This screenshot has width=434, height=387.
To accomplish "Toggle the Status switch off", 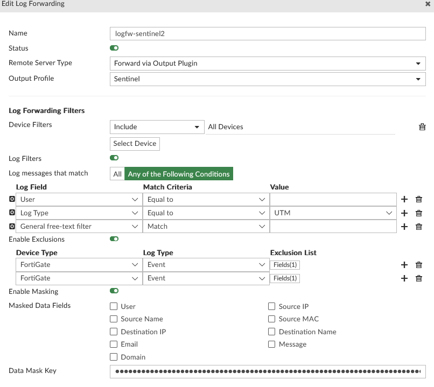I will point(114,48).
